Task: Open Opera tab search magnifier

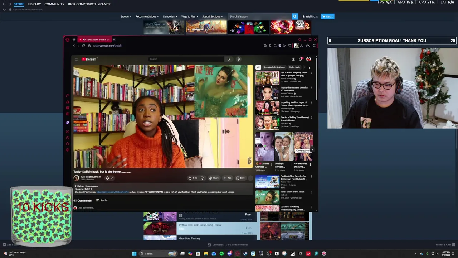Action: (299, 39)
